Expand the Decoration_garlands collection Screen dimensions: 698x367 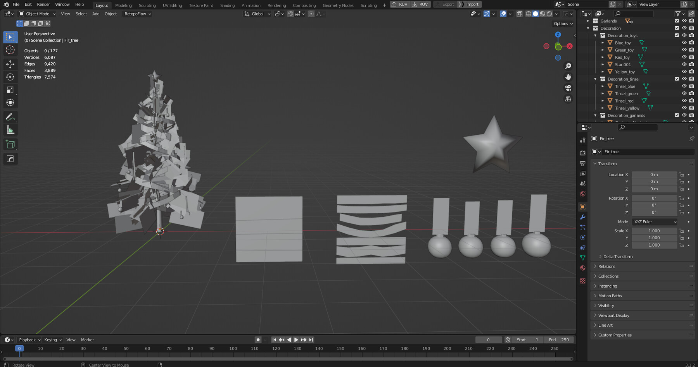click(596, 115)
